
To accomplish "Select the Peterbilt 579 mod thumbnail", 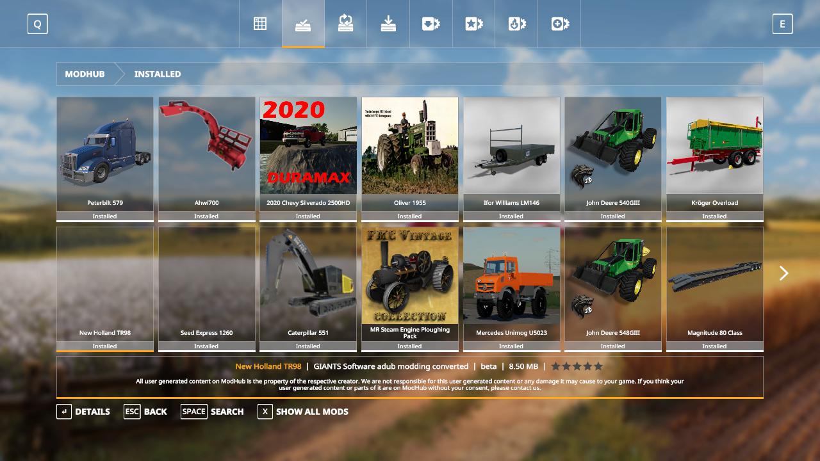I will [x=105, y=154].
